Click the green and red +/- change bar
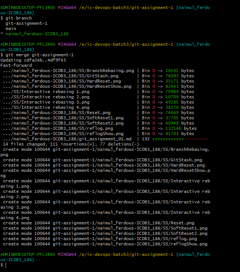This screenshot has width=240, height=272. pos(180,139)
